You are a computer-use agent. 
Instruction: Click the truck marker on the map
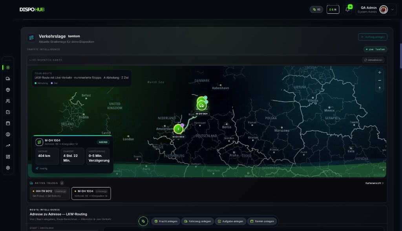201,105
